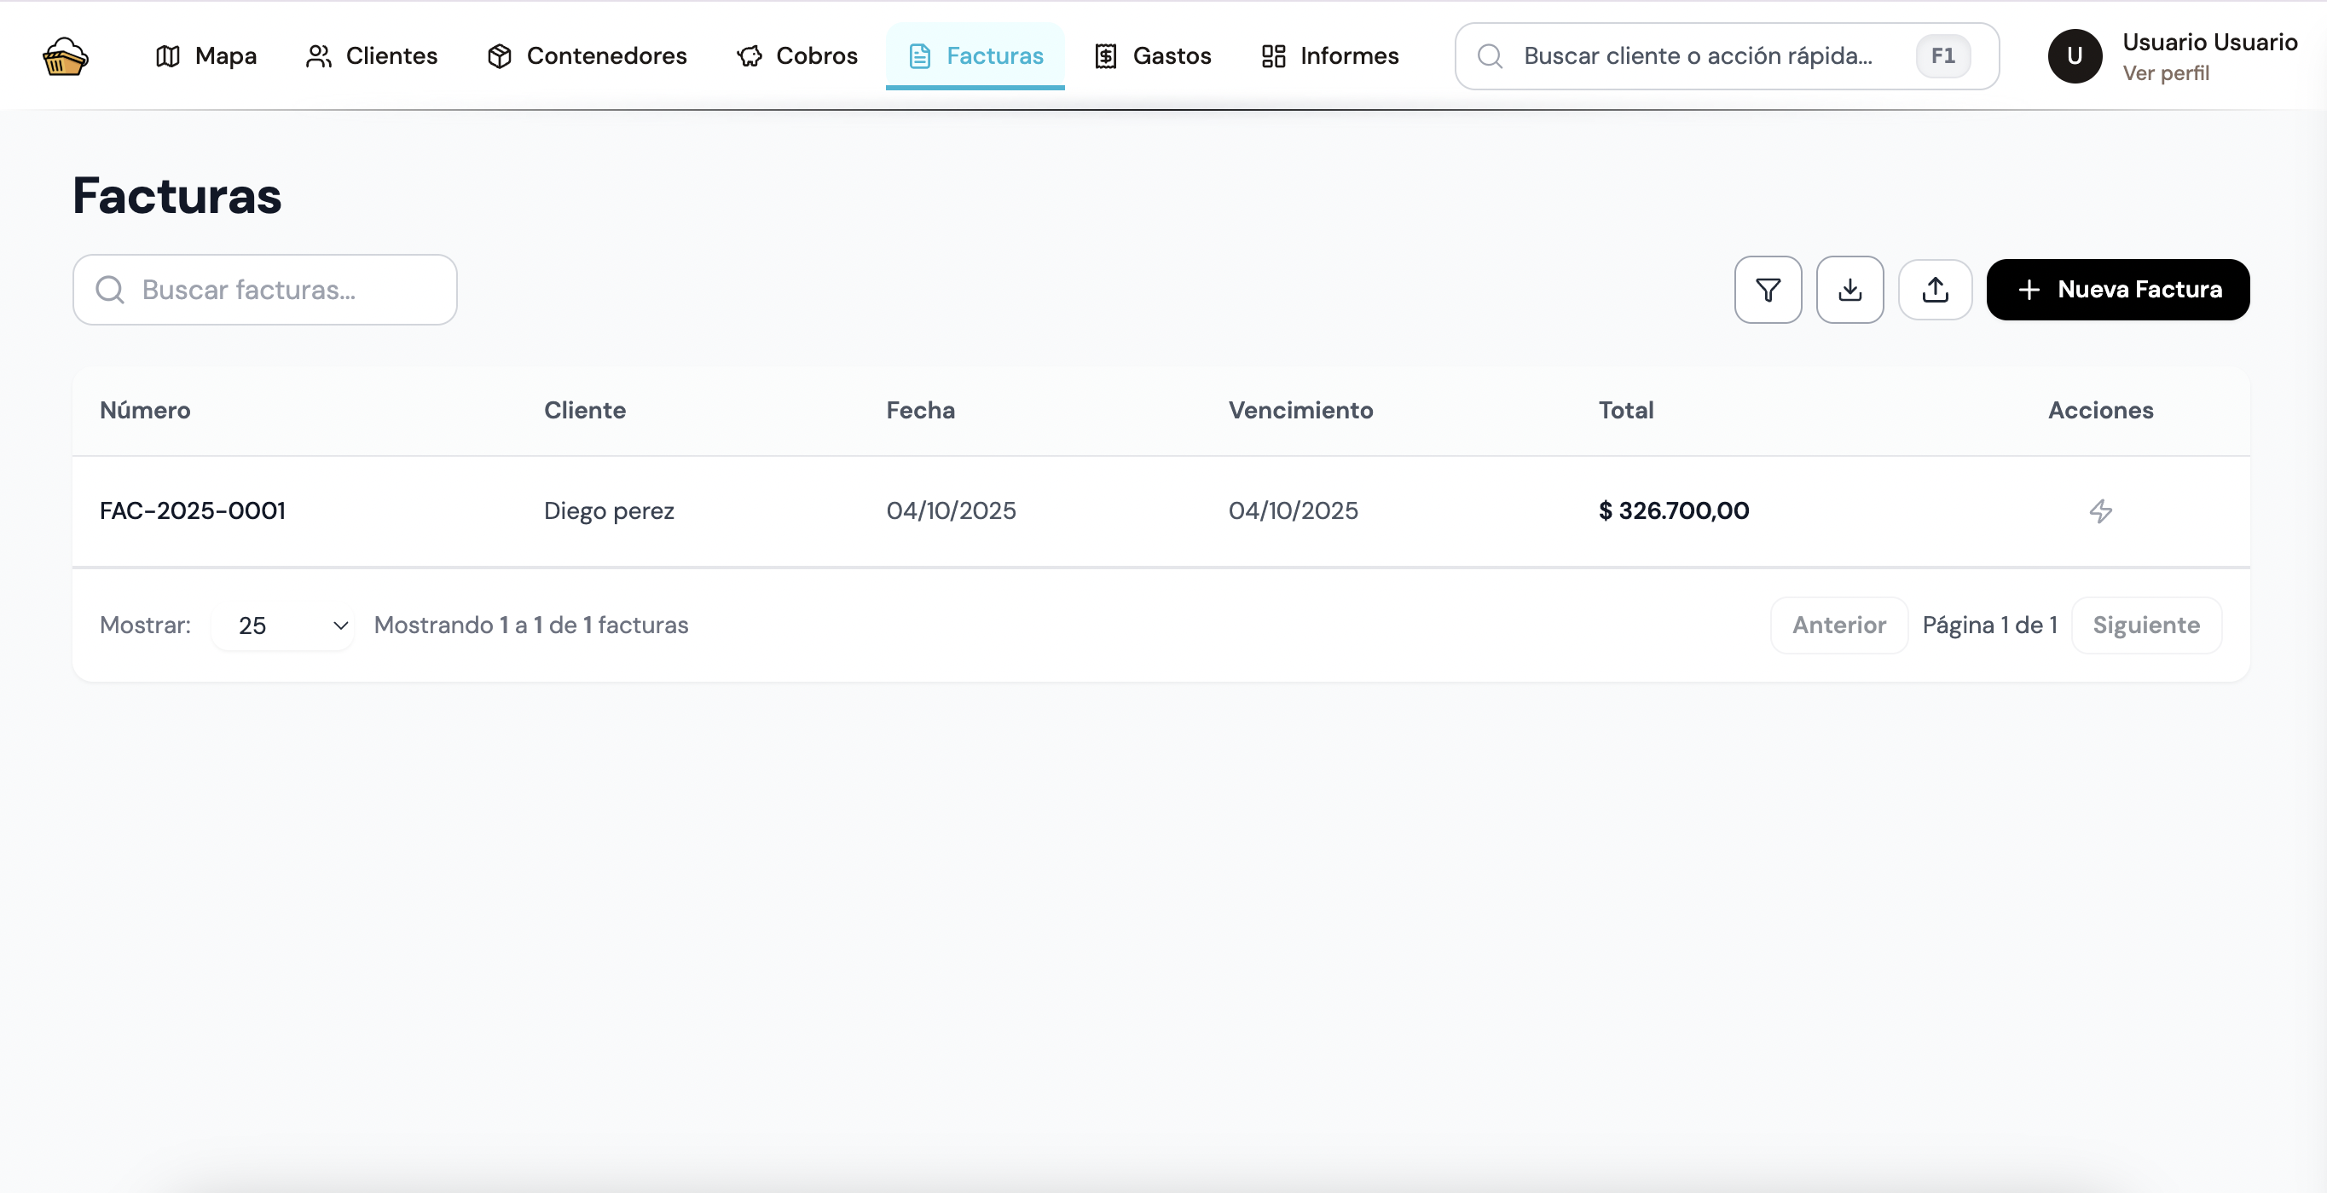
Task: Open Informes dashboard tab
Action: coord(1329,56)
